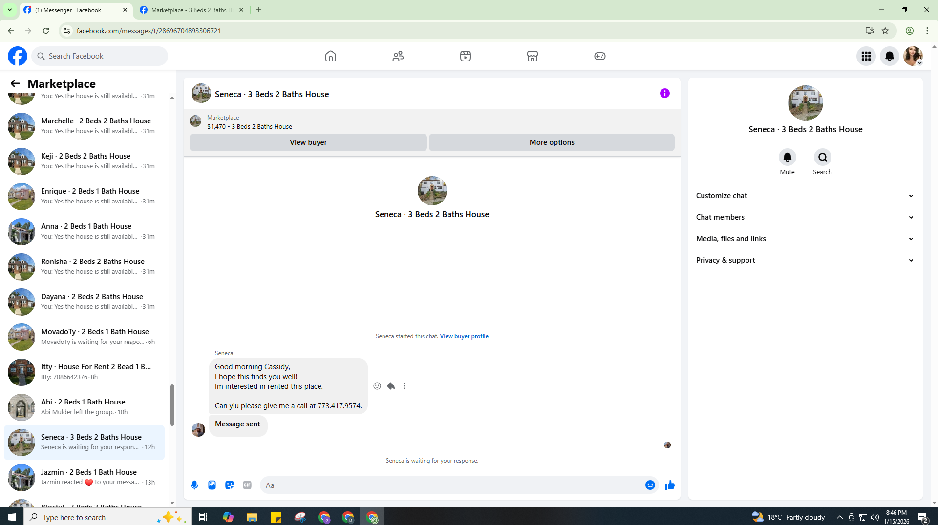
Task: Open the account profile picture menu
Action: pyautogui.click(x=913, y=56)
